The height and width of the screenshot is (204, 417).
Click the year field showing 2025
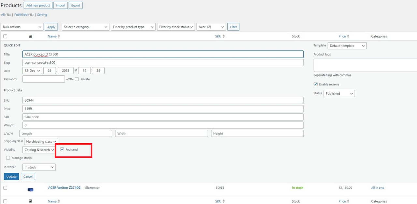coord(65,70)
